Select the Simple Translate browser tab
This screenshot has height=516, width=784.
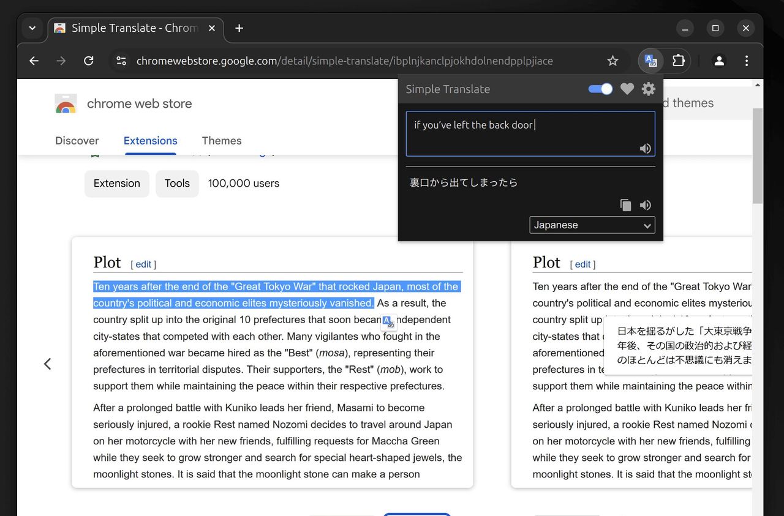135,28
